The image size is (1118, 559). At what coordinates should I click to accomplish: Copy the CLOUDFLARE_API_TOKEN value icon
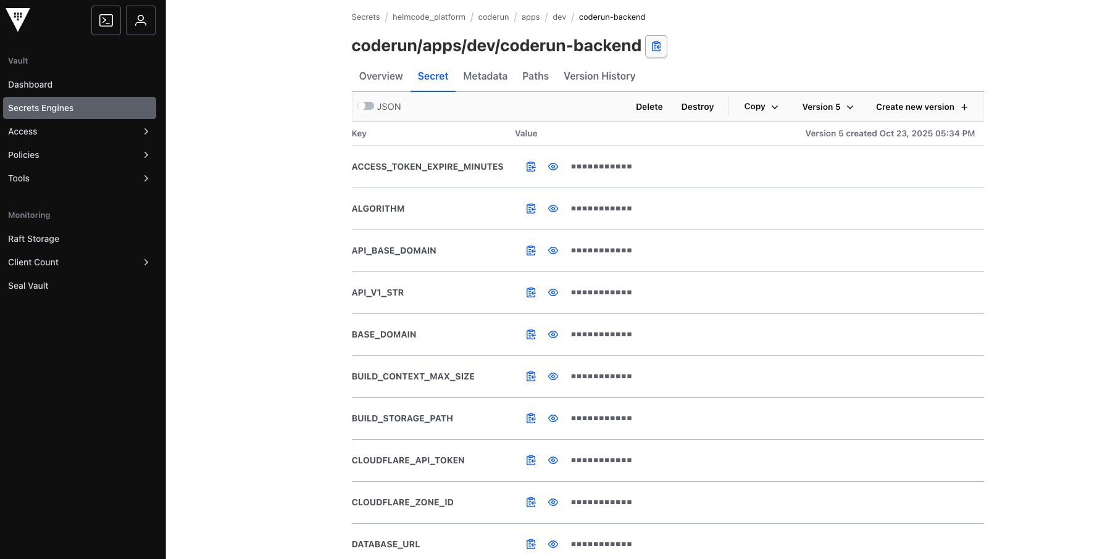[x=531, y=460]
